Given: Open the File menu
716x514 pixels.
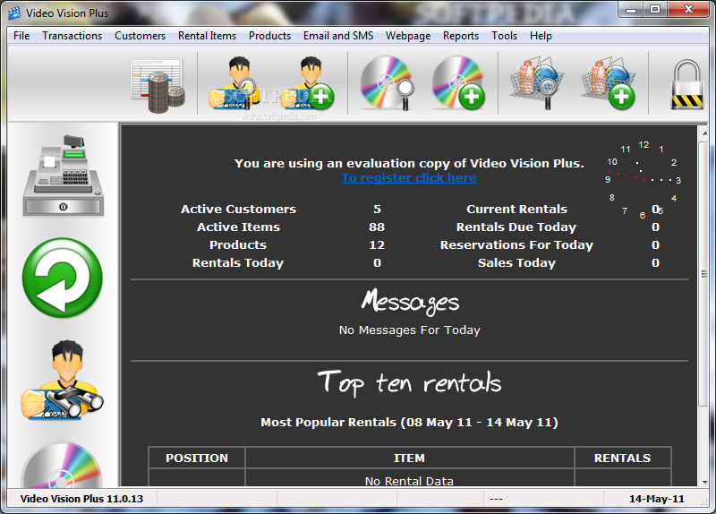Looking at the screenshot, I should point(21,36).
